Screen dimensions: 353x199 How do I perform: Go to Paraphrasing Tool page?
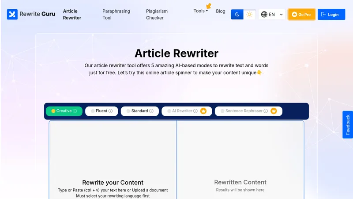(116, 15)
